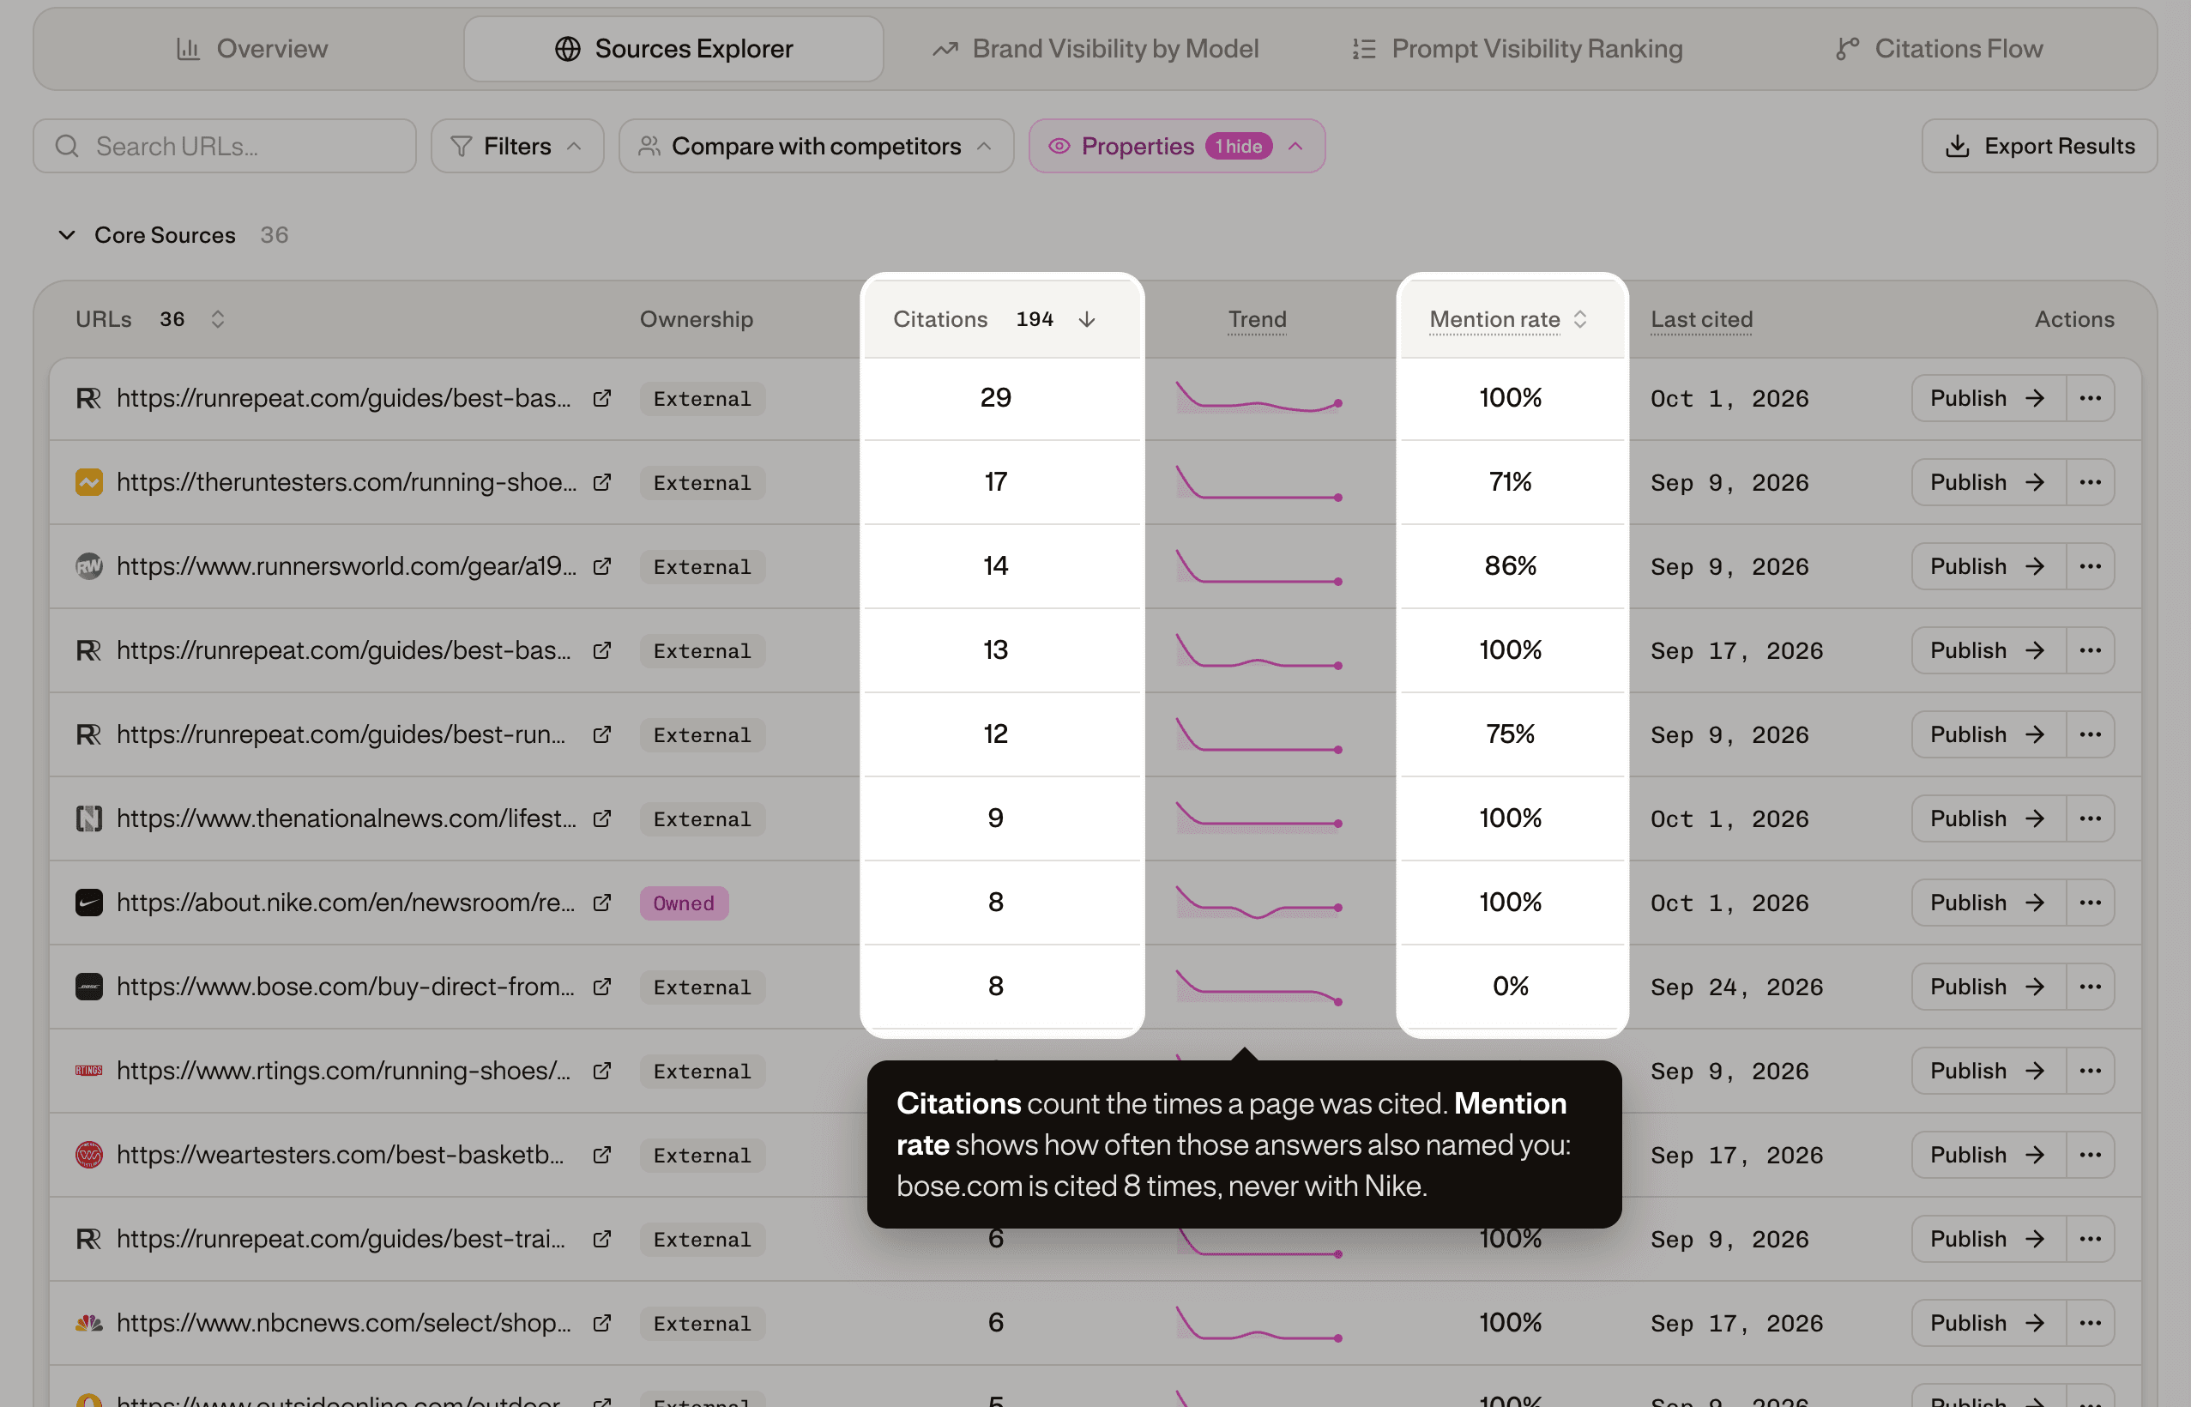Sort by Citations column descending arrow
The width and height of the screenshot is (2191, 1407).
(1087, 319)
